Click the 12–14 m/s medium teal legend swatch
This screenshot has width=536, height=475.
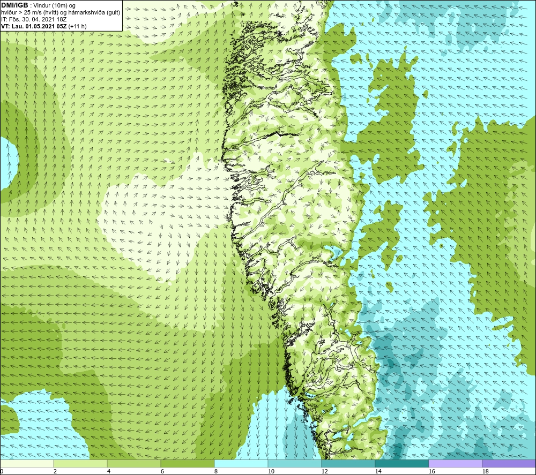(348, 464)
